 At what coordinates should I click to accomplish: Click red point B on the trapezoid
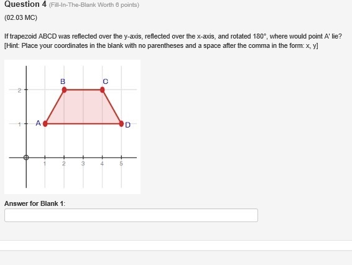tap(64, 90)
